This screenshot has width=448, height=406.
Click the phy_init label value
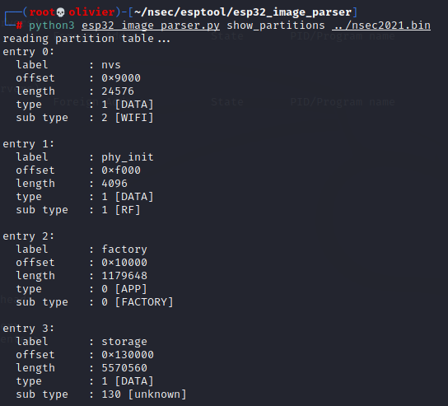point(128,157)
